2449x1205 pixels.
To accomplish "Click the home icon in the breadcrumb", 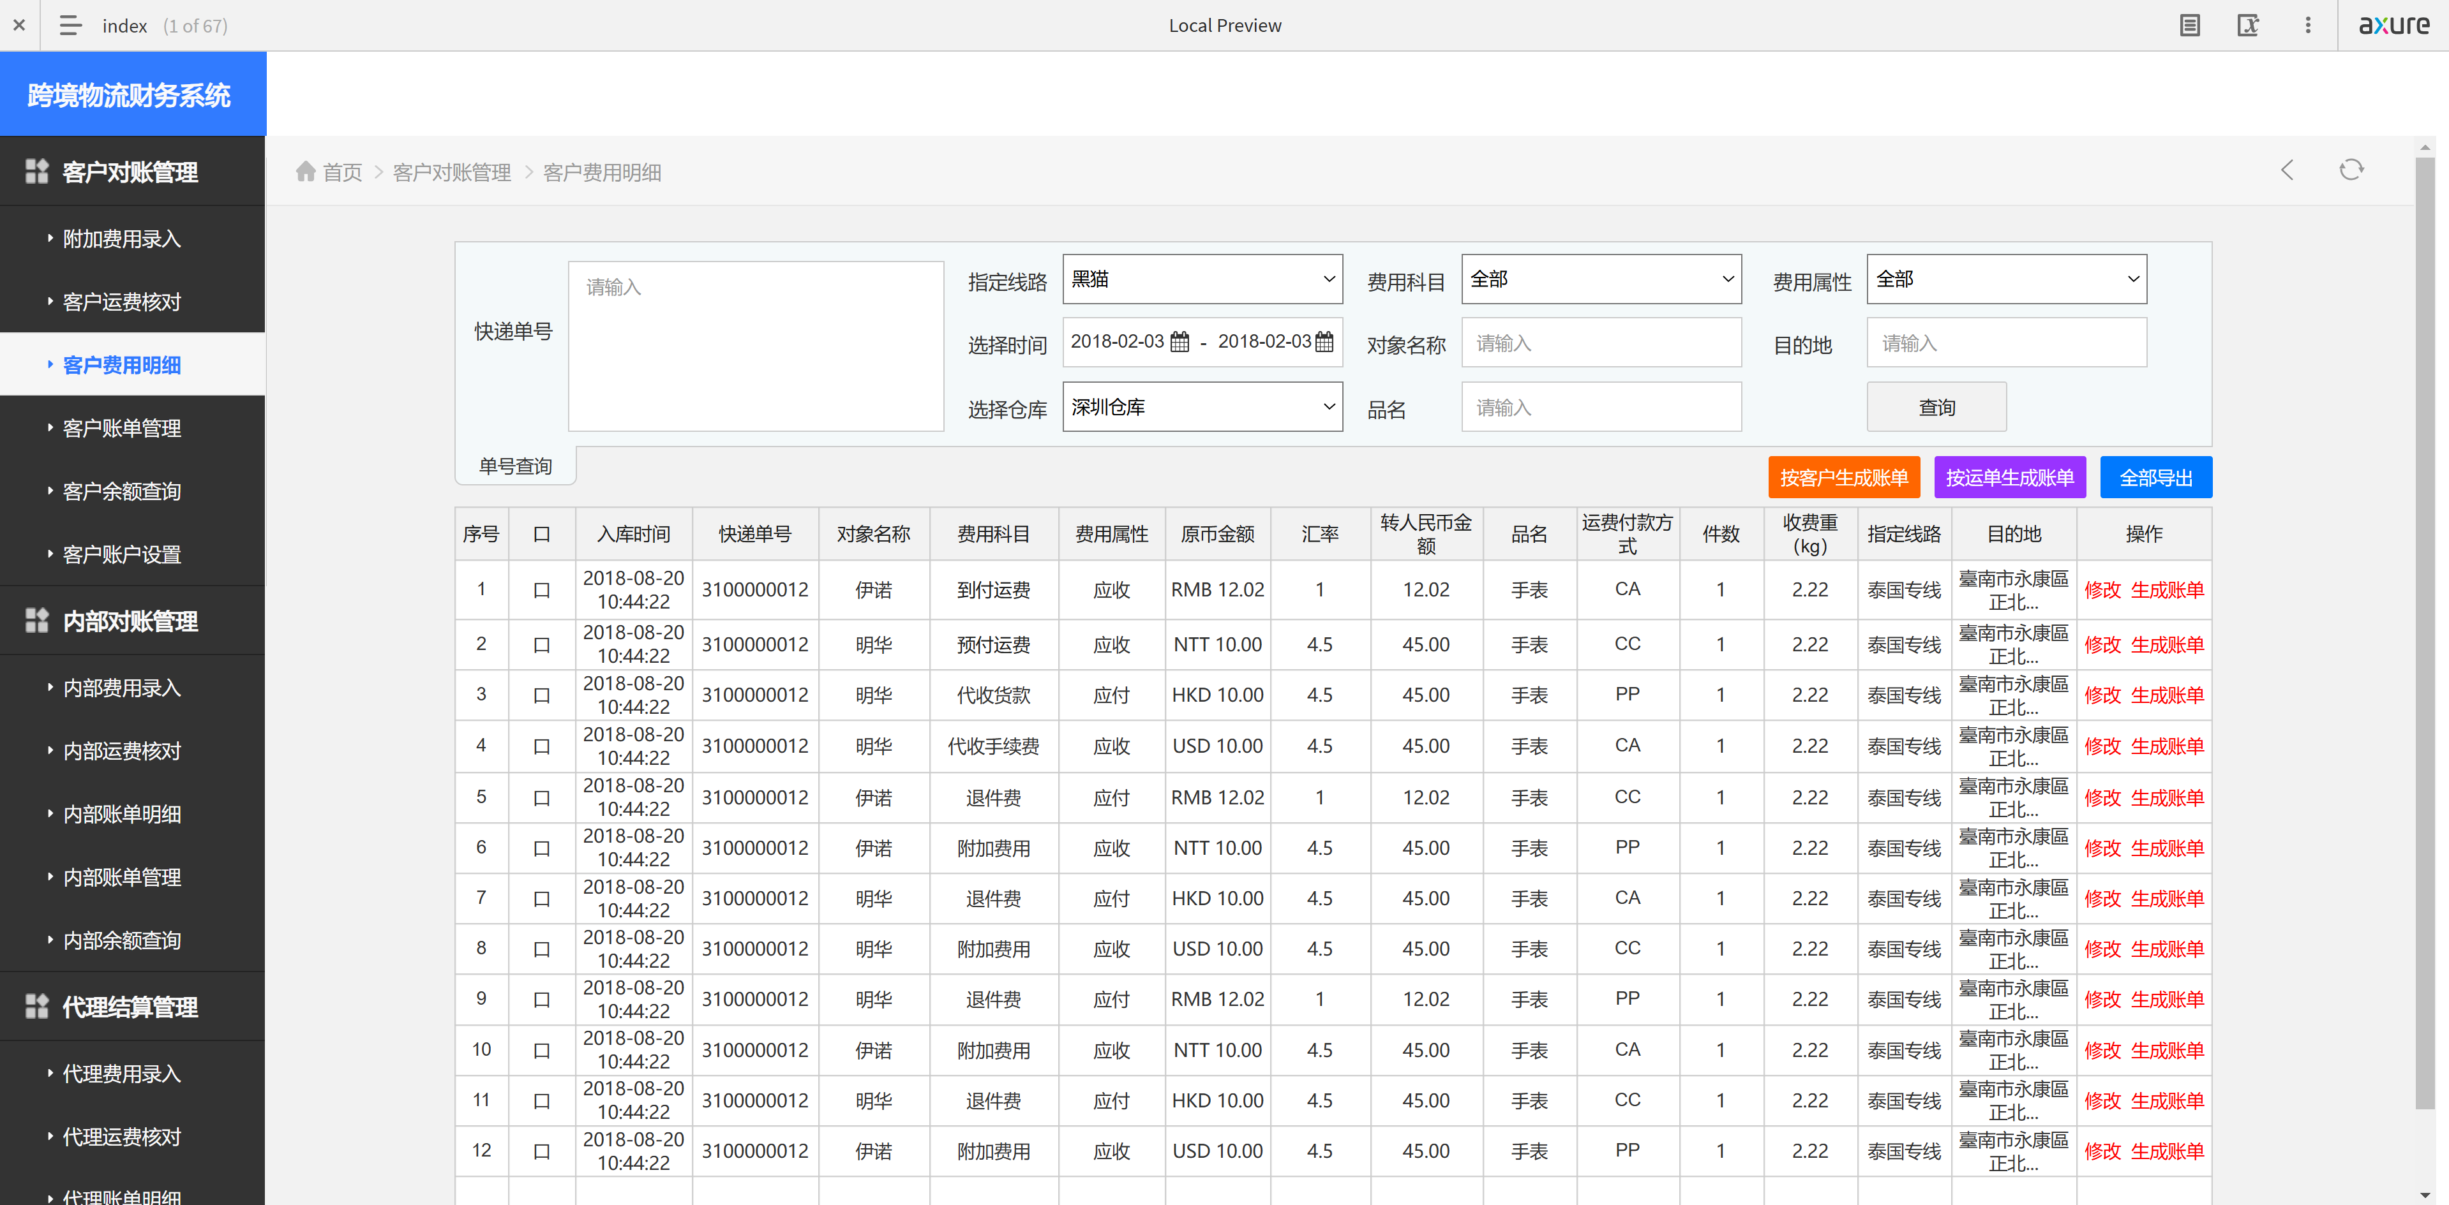I will click(x=305, y=172).
